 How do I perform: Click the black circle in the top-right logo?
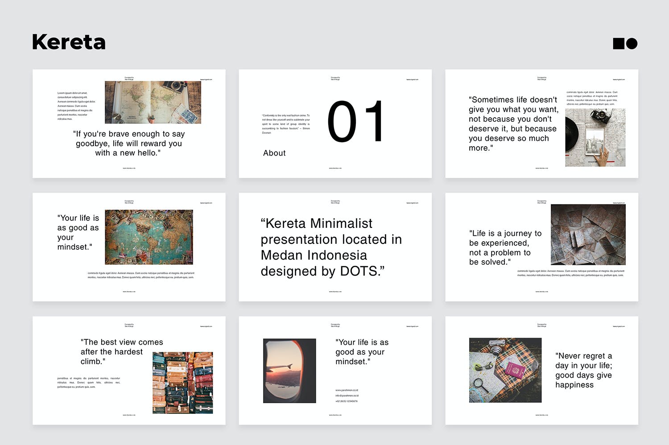632,43
